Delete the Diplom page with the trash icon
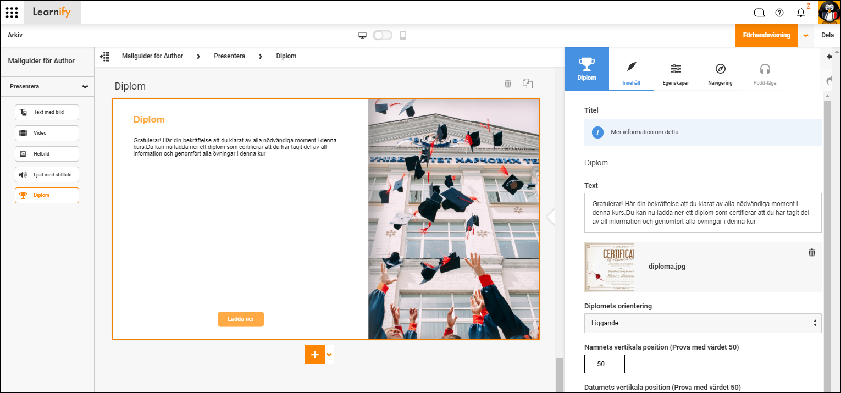Viewport: 841px width, 393px height. 508,84
